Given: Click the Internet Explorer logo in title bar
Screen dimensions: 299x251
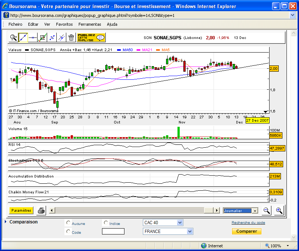Looking at the screenshot, I should (5, 6).
